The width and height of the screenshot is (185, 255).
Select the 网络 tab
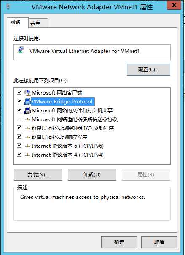pos(18,23)
